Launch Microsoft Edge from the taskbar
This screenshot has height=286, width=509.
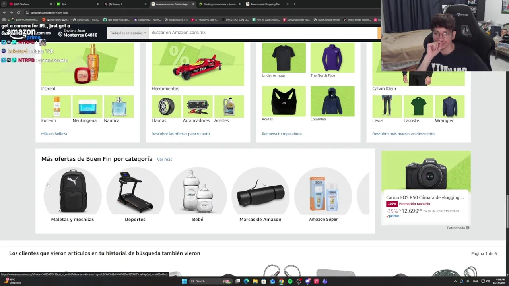(246, 281)
